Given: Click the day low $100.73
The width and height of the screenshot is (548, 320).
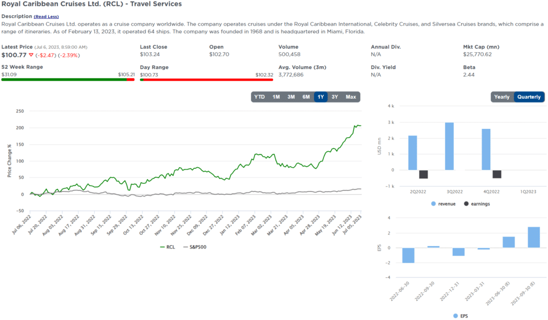Looking at the screenshot, I should tap(149, 75).
